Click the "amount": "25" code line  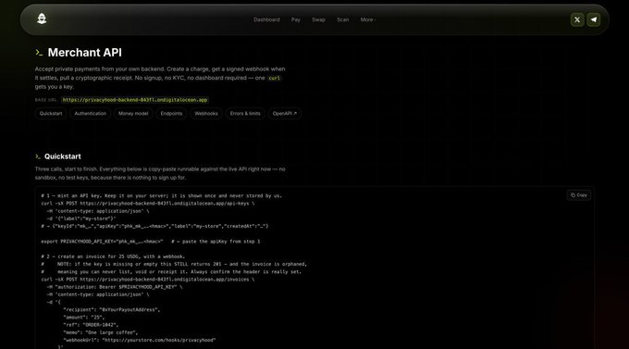tap(84, 318)
